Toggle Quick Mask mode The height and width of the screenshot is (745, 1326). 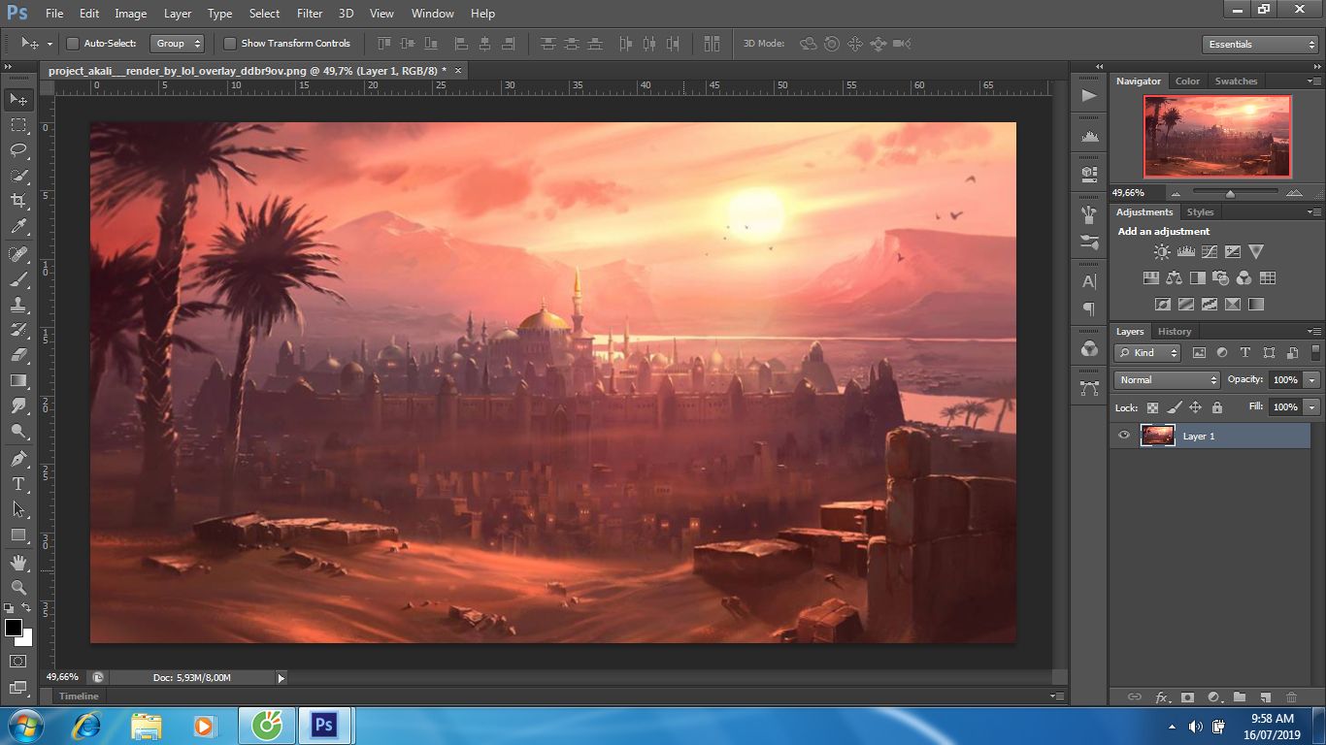click(18, 662)
